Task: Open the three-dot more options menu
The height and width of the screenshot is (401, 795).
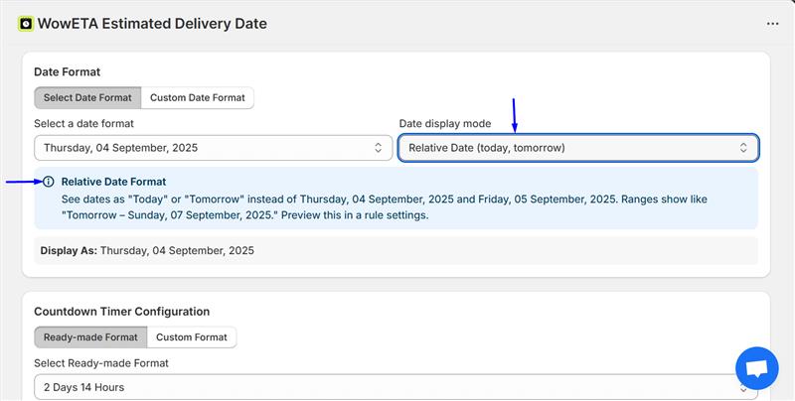Action: 773,24
